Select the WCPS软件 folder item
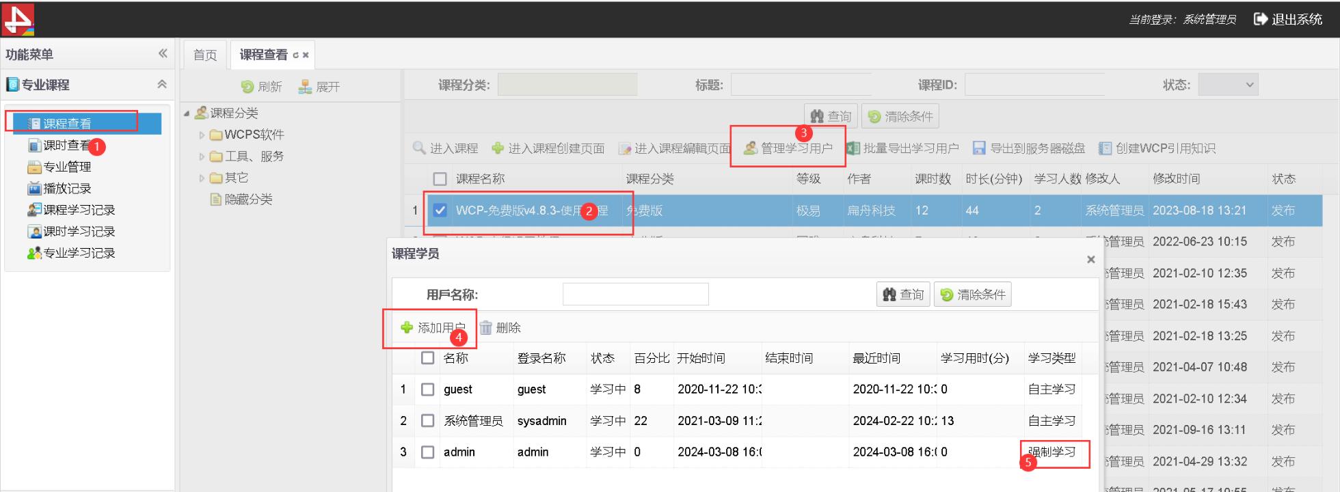 click(247, 135)
